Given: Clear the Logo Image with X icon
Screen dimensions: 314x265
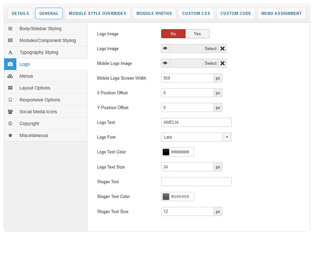Looking at the screenshot, I should coord(223,48).
